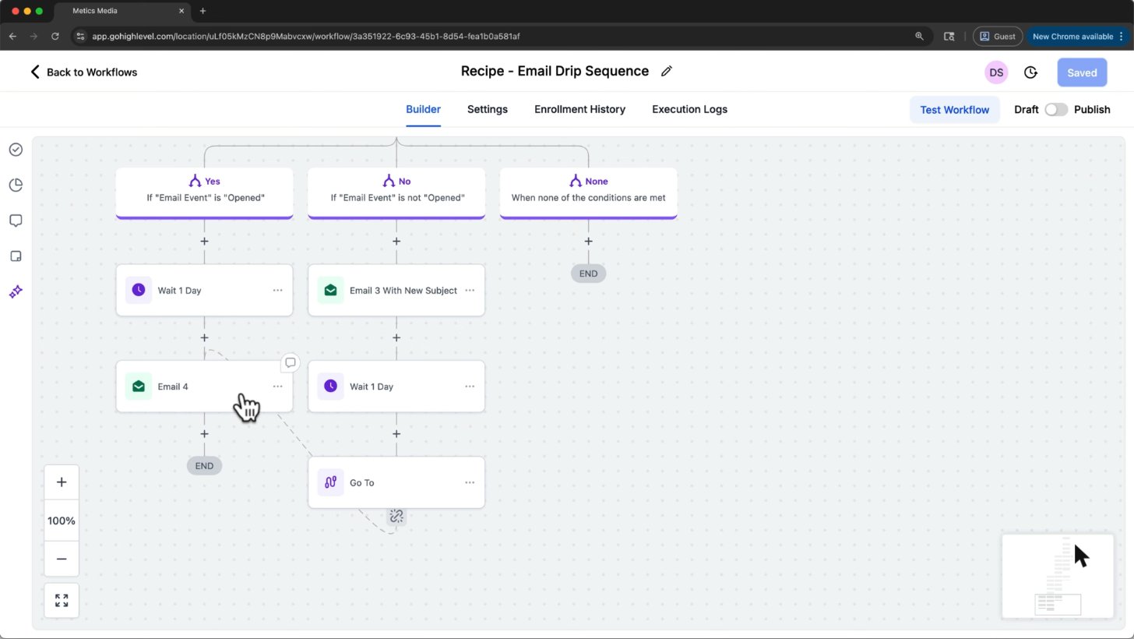Image resolution: width=1134 pixels, height=639 pixels.
Task: Open the Enrollment History tab
Action: (x=579, y=110)
